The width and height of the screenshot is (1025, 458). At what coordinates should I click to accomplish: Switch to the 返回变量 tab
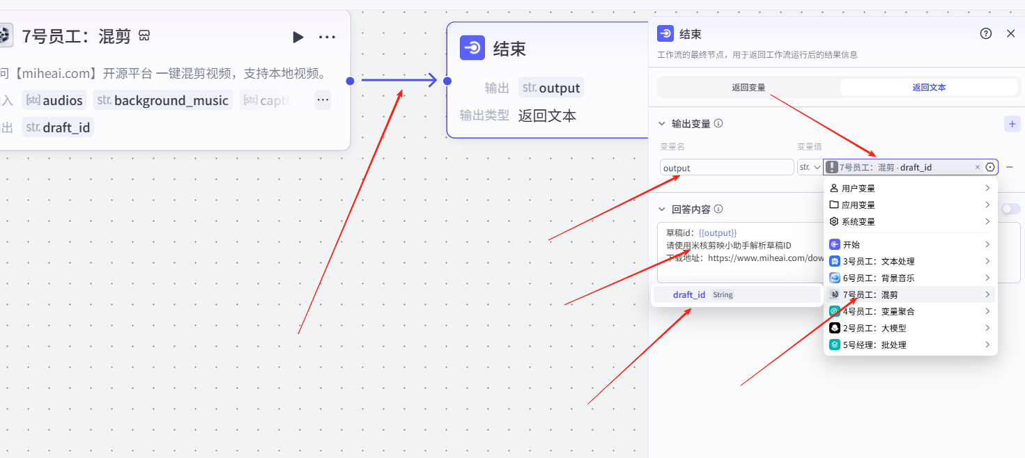tap(748, 88)
